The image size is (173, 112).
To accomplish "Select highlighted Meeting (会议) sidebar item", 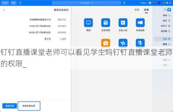I will coord(163,39).
